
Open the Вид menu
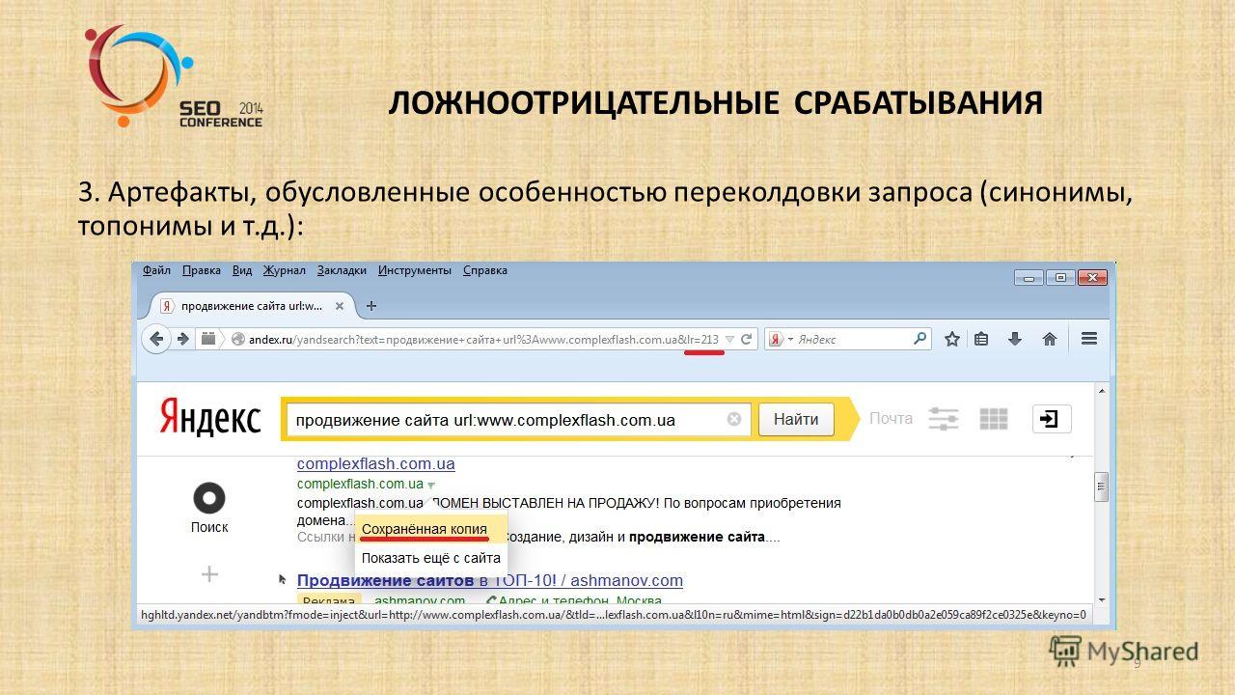click(242, 270)
